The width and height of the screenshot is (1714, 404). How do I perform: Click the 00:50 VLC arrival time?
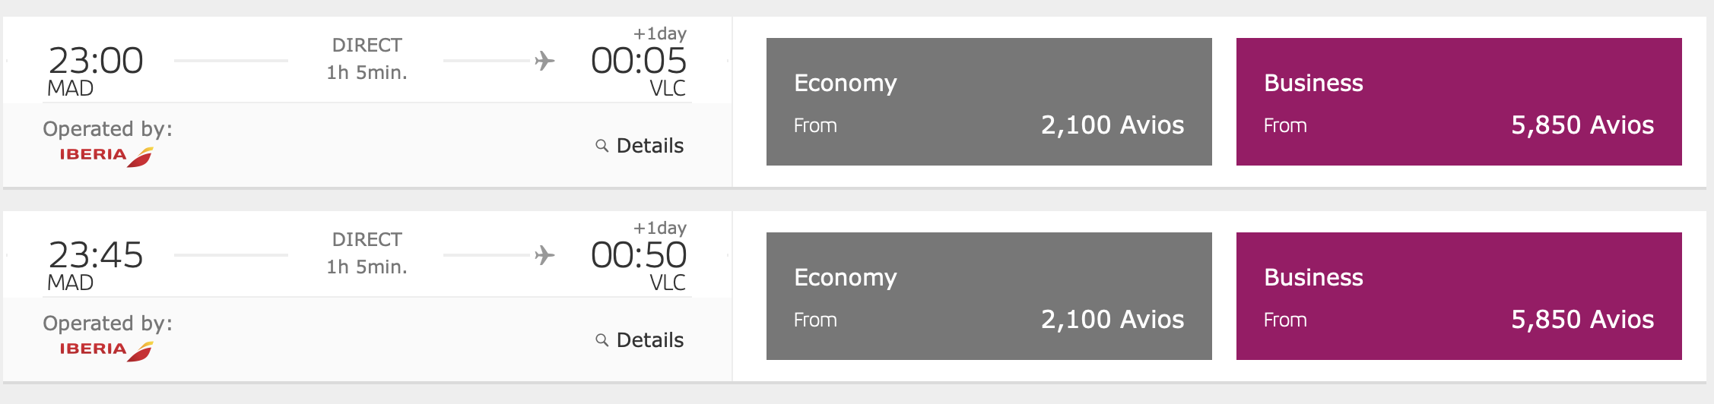[638, 255]
